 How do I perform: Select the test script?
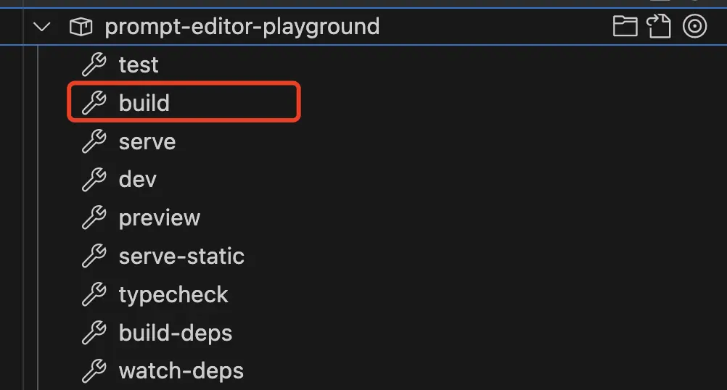click(x=138, y=65)
